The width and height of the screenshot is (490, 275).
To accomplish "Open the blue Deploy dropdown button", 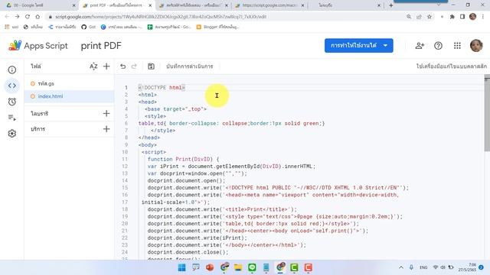I will point(359,46).
